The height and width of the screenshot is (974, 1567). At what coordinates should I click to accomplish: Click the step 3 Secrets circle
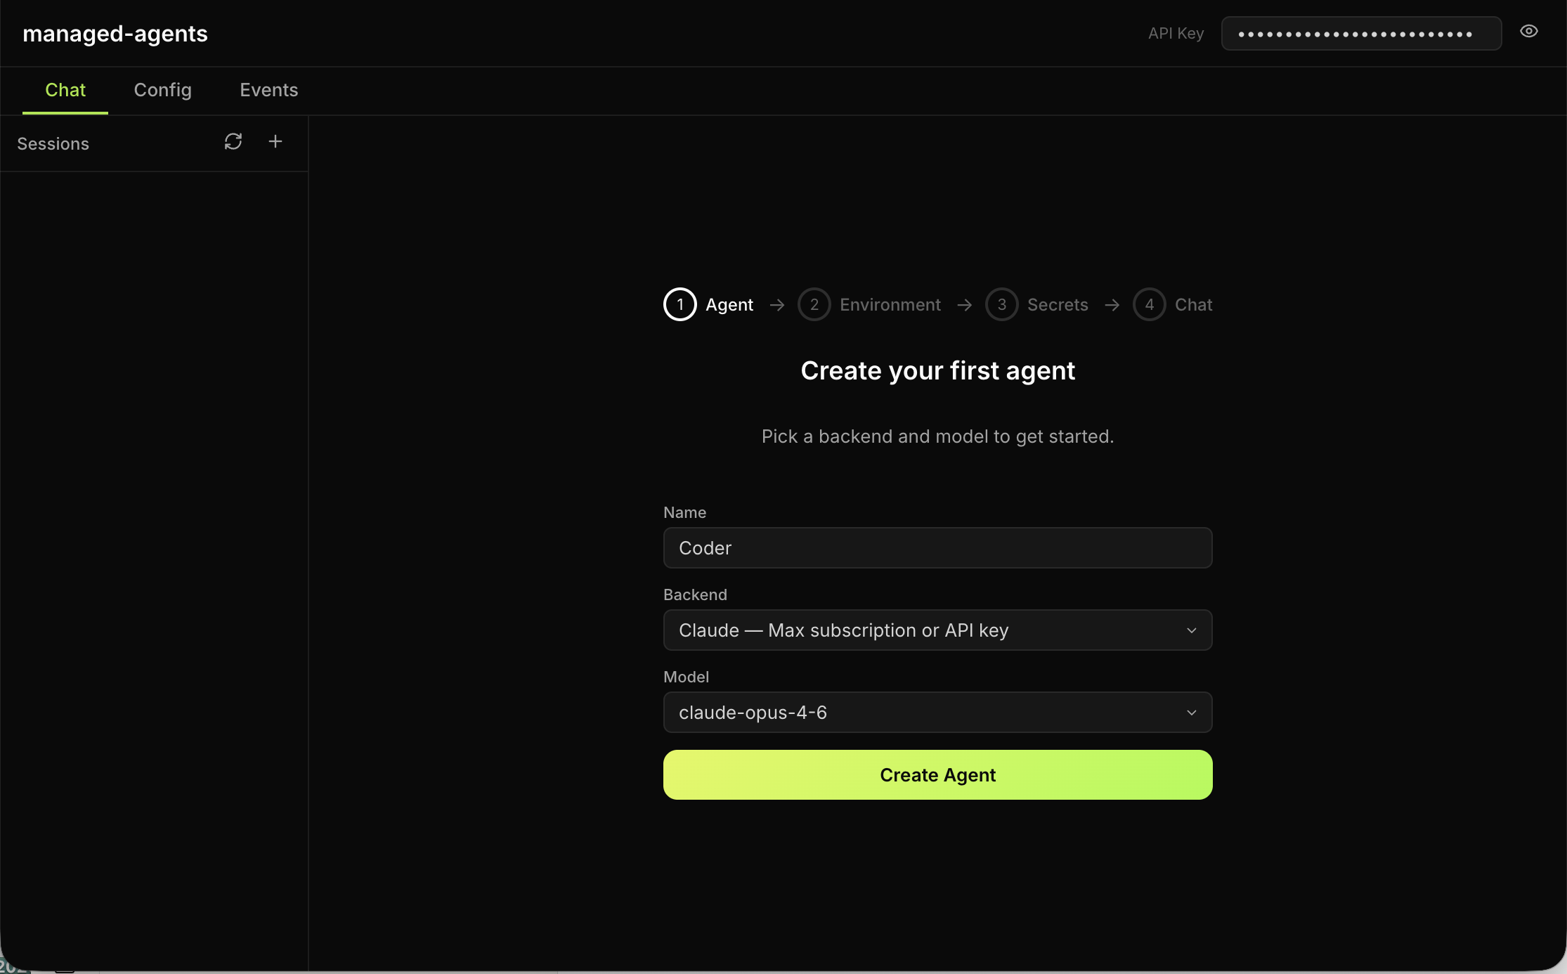[x=1001, y=304]
